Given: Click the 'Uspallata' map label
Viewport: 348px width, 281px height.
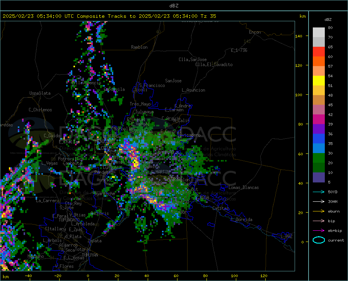Looking at the screenshot, I should click(40, 93).
